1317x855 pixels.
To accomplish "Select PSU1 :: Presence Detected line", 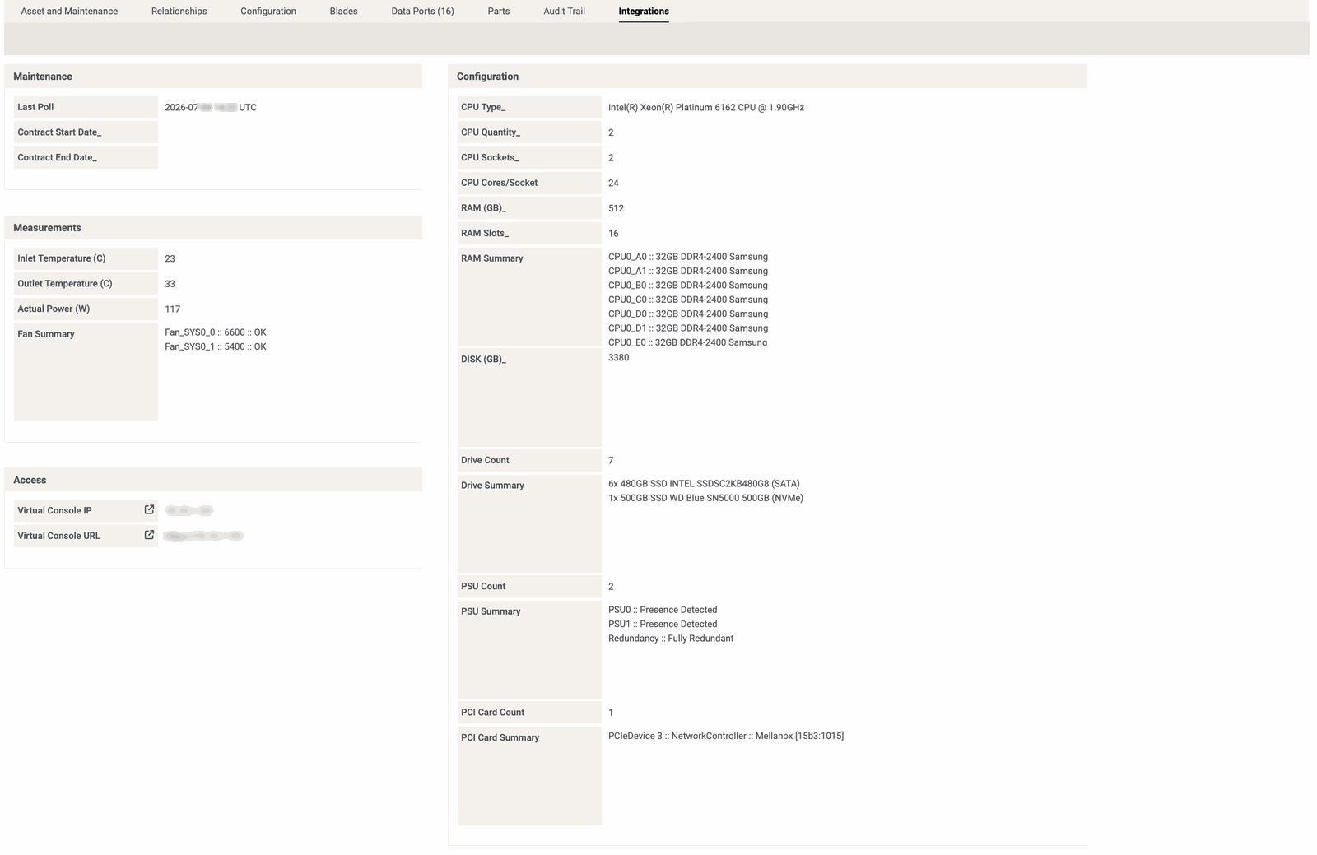I will (x=663, y=624).
